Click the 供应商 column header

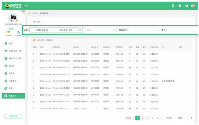coord(76,47)
